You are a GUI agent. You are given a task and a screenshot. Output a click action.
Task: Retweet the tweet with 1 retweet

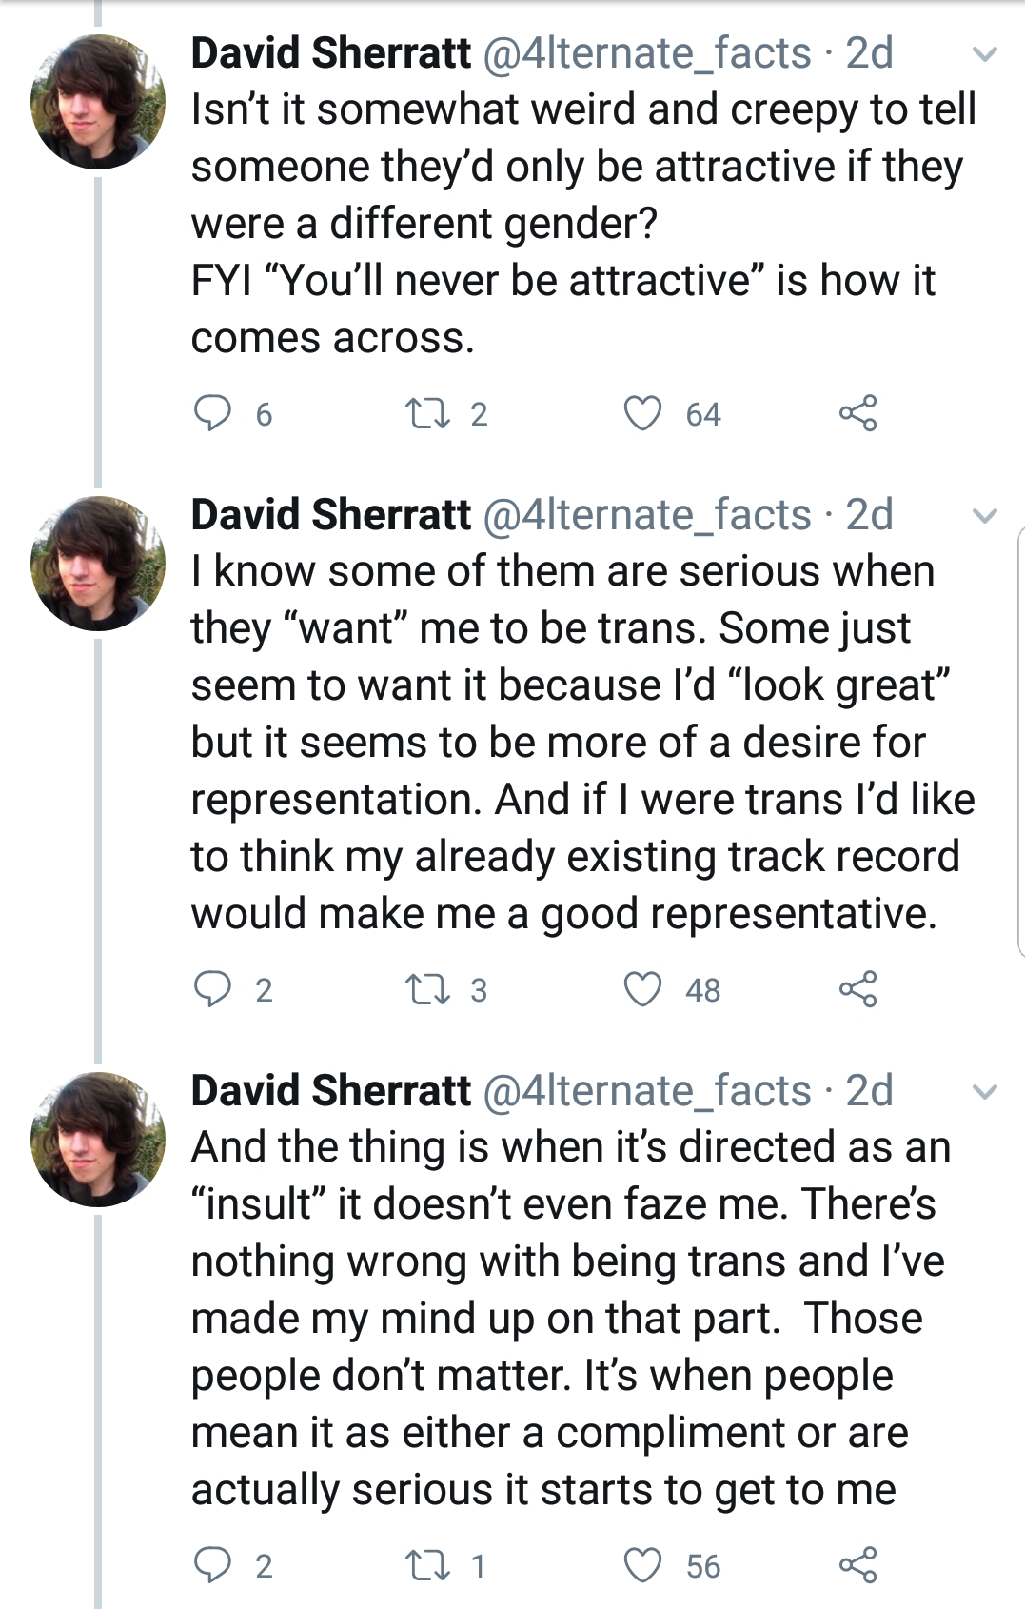tap(427, 1565)
